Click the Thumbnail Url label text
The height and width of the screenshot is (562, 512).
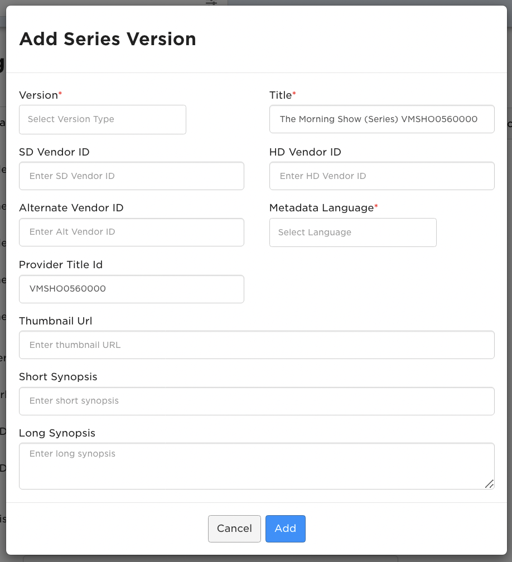[56, 321]
